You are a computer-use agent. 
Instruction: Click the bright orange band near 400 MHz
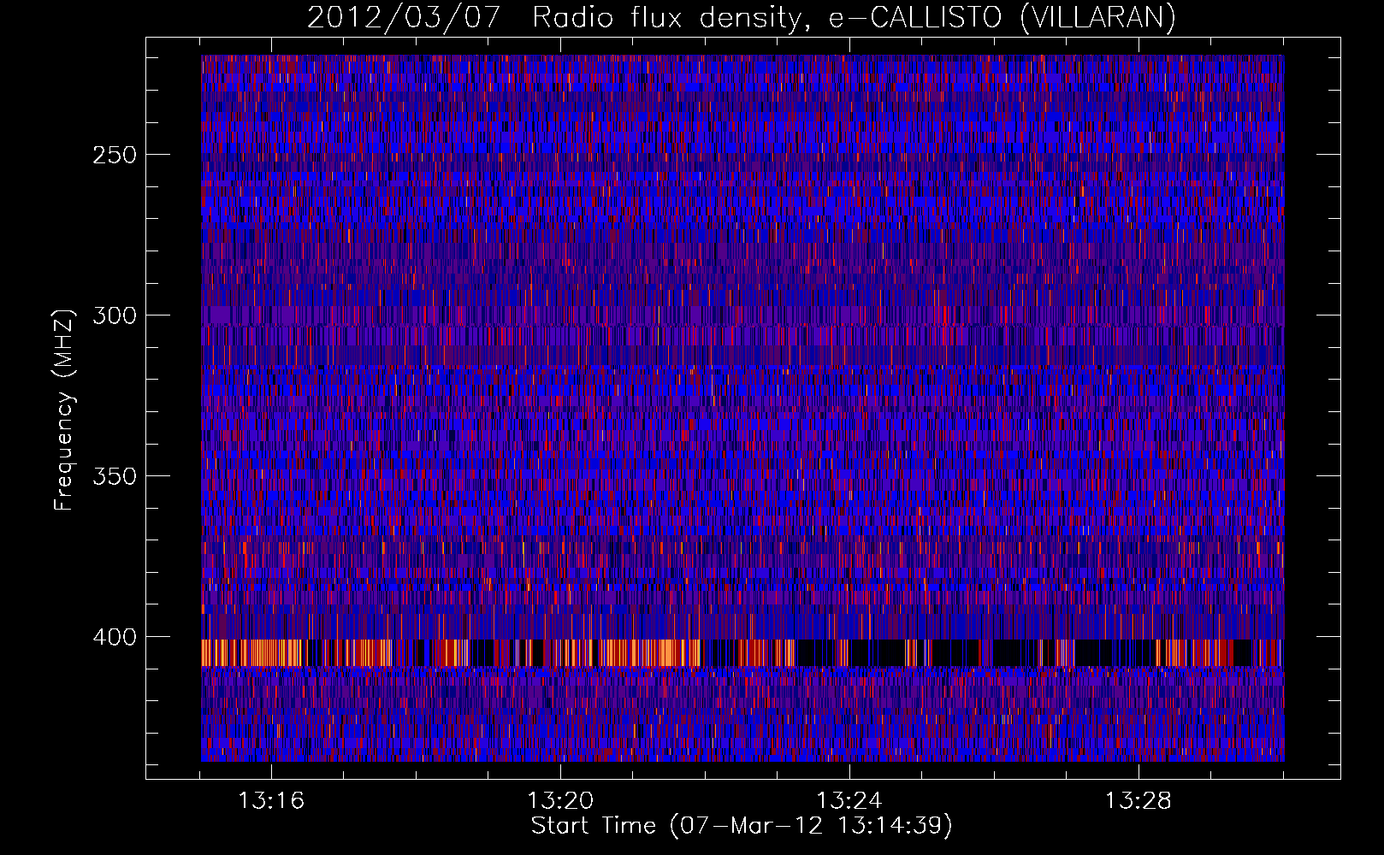tap(742, 652)
